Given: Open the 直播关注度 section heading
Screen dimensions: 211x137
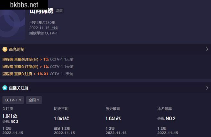Looking at the screenshot, I should [x=19, y=88].
